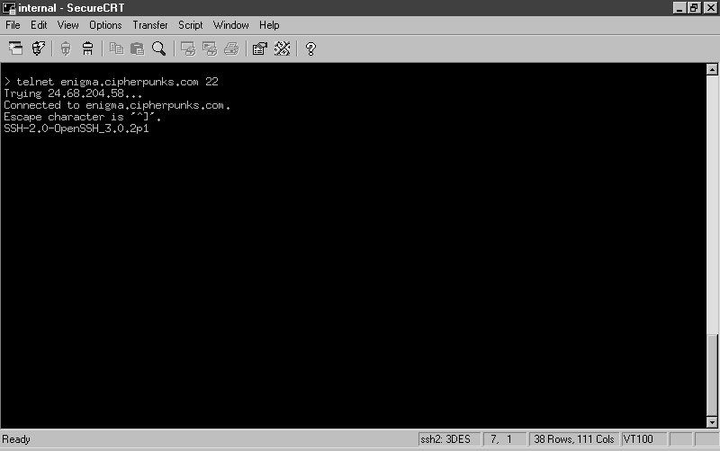Viewport: 720px width, 451px height.
Task: Click the grayed-out Reconnect icon
Action: (66, 49)
